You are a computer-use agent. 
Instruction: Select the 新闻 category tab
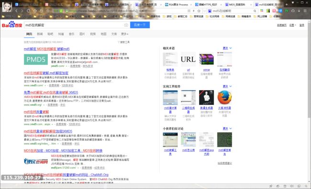[x=40, y=34]
